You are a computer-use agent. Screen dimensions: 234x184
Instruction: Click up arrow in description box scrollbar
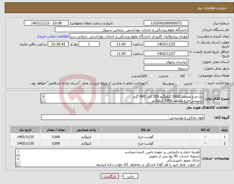point(43,95)
